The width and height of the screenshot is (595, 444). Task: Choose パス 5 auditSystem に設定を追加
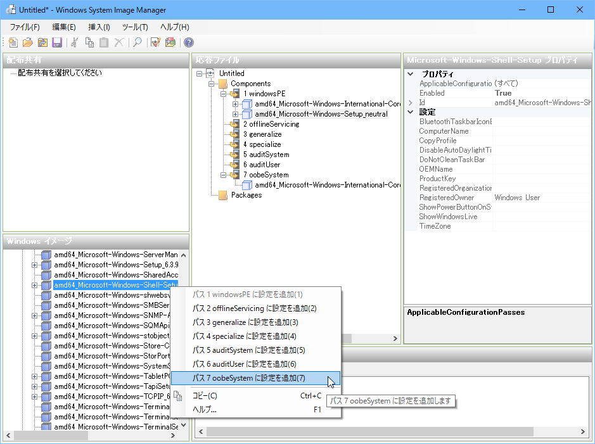(x=256, y=350)
